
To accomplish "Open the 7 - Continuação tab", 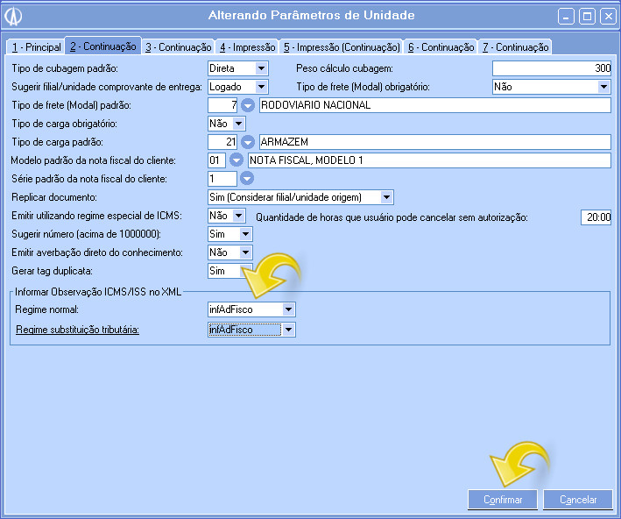I will coord(515,47).
